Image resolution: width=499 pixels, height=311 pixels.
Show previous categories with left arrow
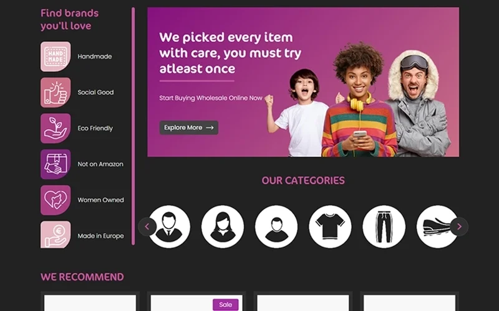(147, 226)
